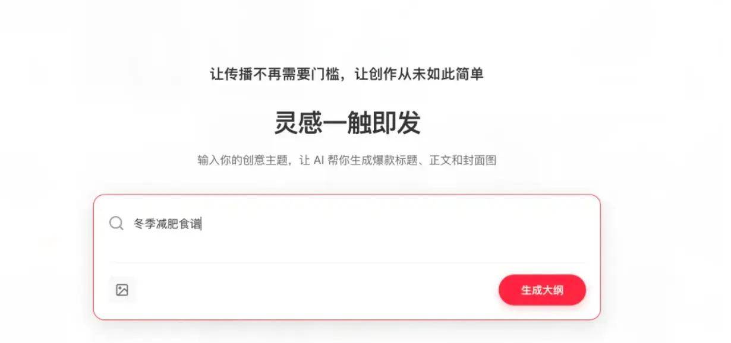Viewport: 731px width, 343px height.
Task: Click the phrase 让创作从未如此简单
Action: [x=419, y=74]
